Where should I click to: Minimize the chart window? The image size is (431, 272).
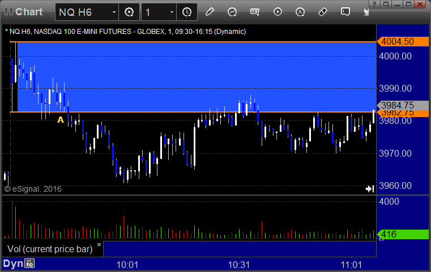(x=397, y=4)
